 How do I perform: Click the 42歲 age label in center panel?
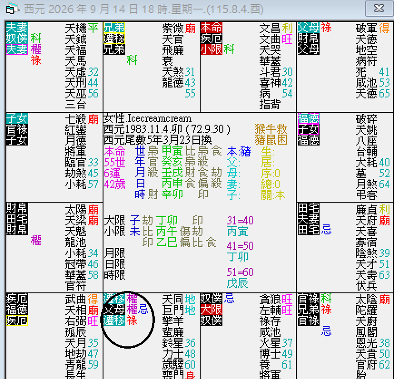115,184
